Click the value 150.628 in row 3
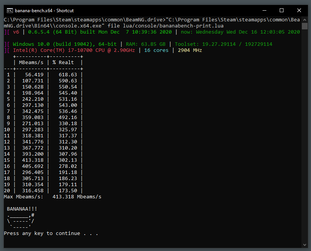This screenshot has width=311, height=251. tap(33, 87)
